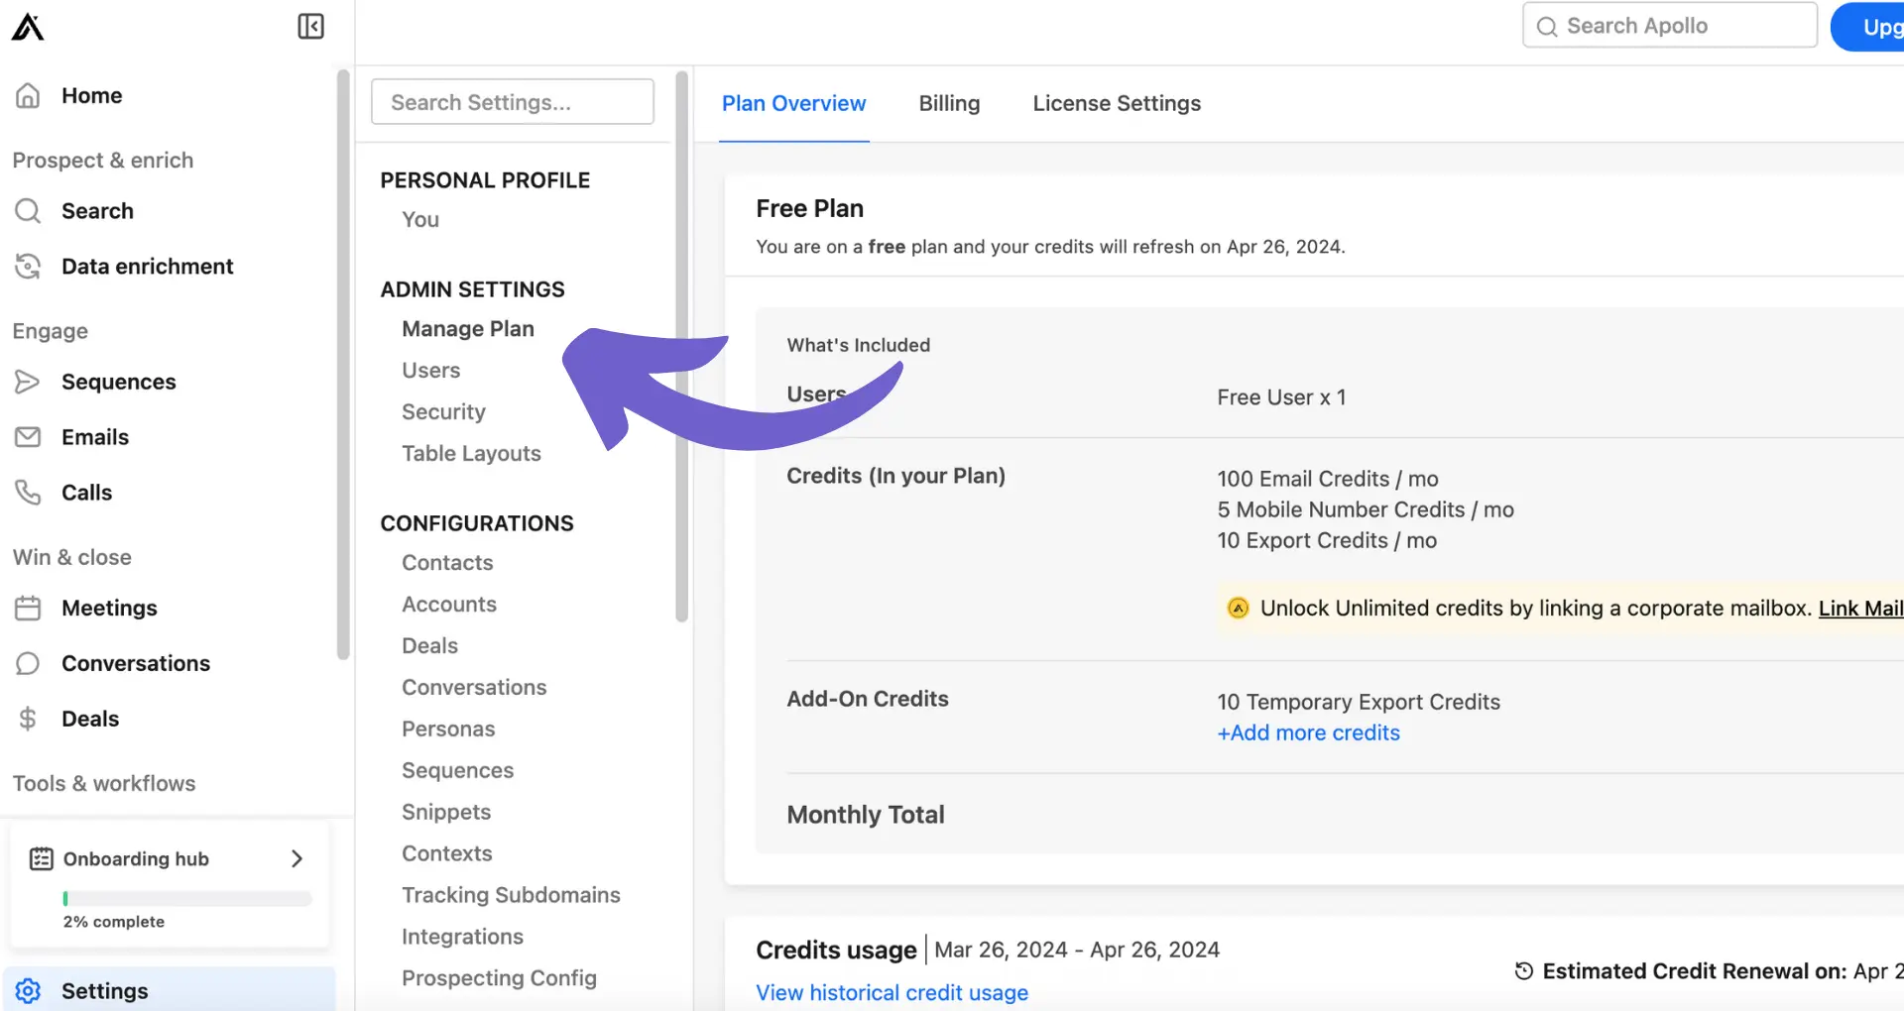Open Accounts configuration

[x=449, y=605]
